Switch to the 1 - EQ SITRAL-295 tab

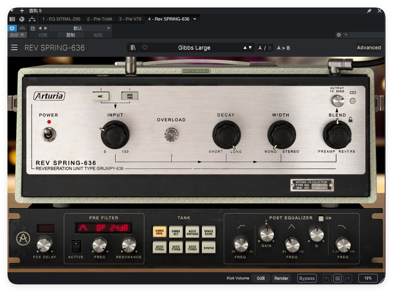coord(61,19)
